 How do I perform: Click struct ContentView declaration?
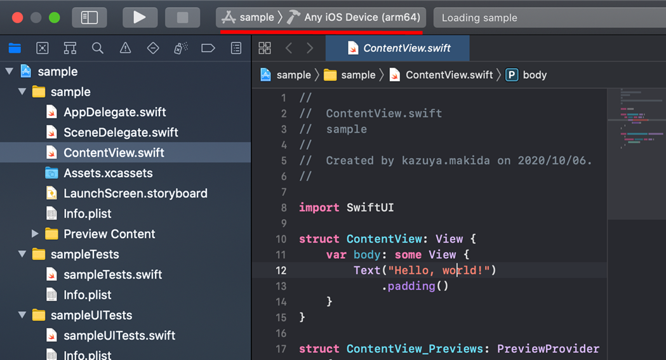click(387, 239)
